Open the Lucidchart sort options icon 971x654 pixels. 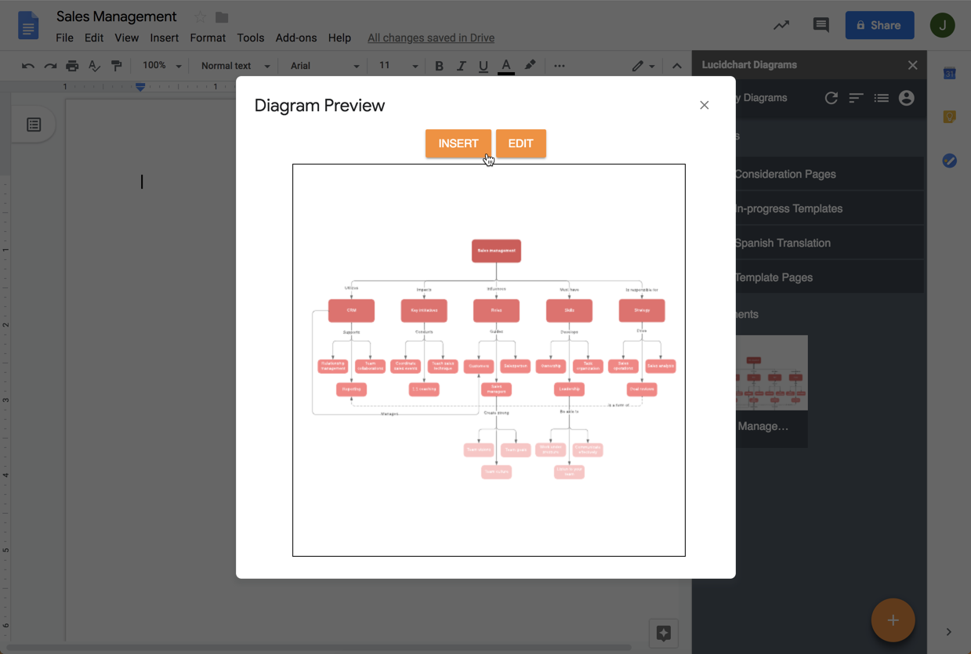pos(856,98)
